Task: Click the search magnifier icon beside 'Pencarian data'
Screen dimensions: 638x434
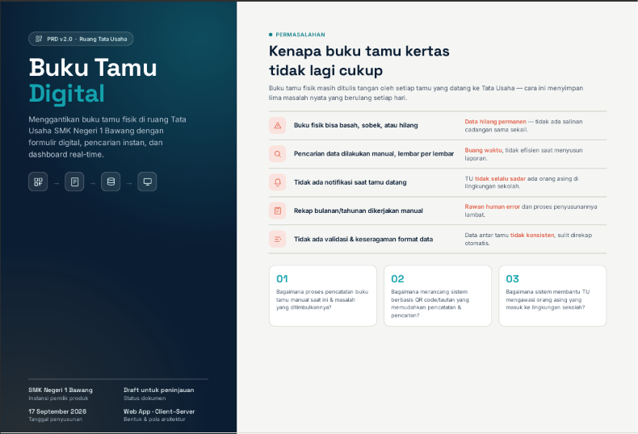Action: point(278,154)
